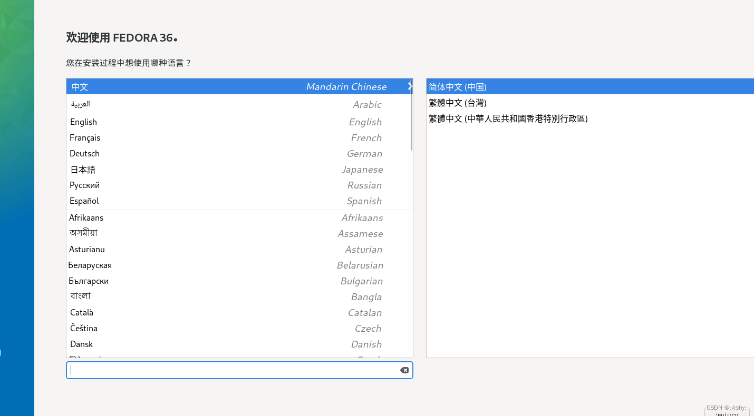This screenshot has width=754, height=416.
Task: Select the Bangla language row
Action: 239,296
